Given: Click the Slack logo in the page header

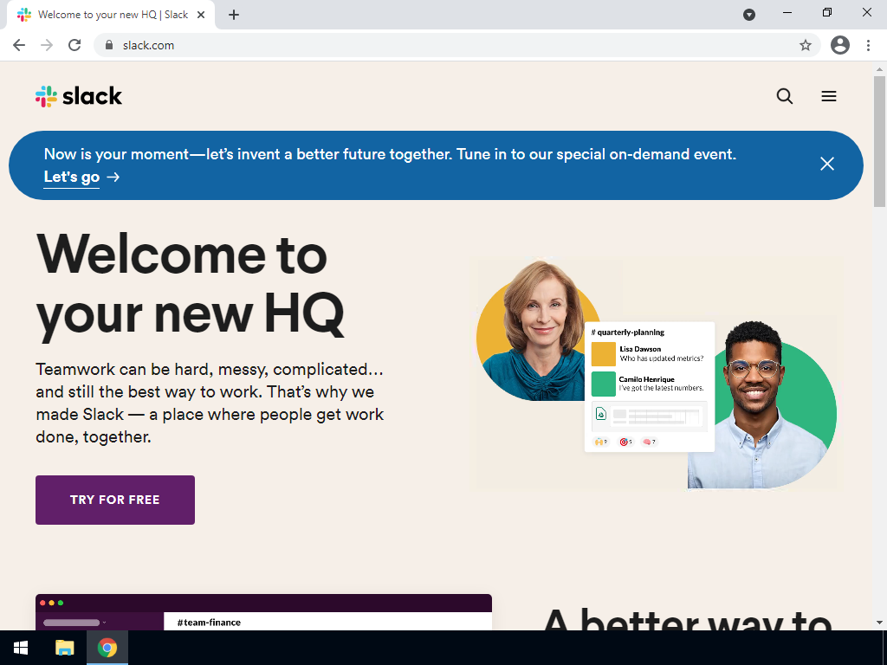Looking at the screenshot, I should click(79, 96).
